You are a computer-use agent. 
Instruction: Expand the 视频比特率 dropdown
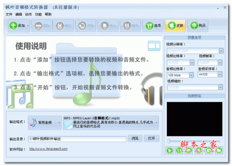pyautogui.click(x=192, y=63)
